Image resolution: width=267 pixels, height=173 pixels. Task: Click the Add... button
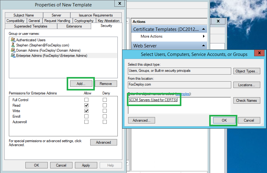81,83
